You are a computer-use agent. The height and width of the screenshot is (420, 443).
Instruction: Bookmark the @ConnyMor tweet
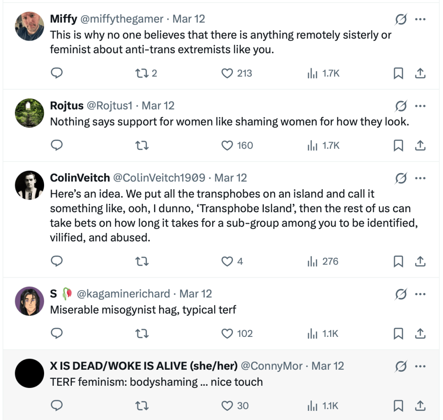click(x=398, y=405)
